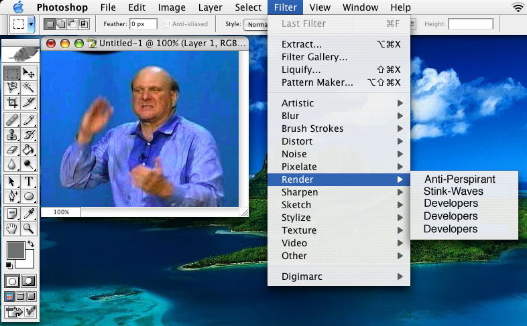Choose Add to selection mode

[61, 24]
